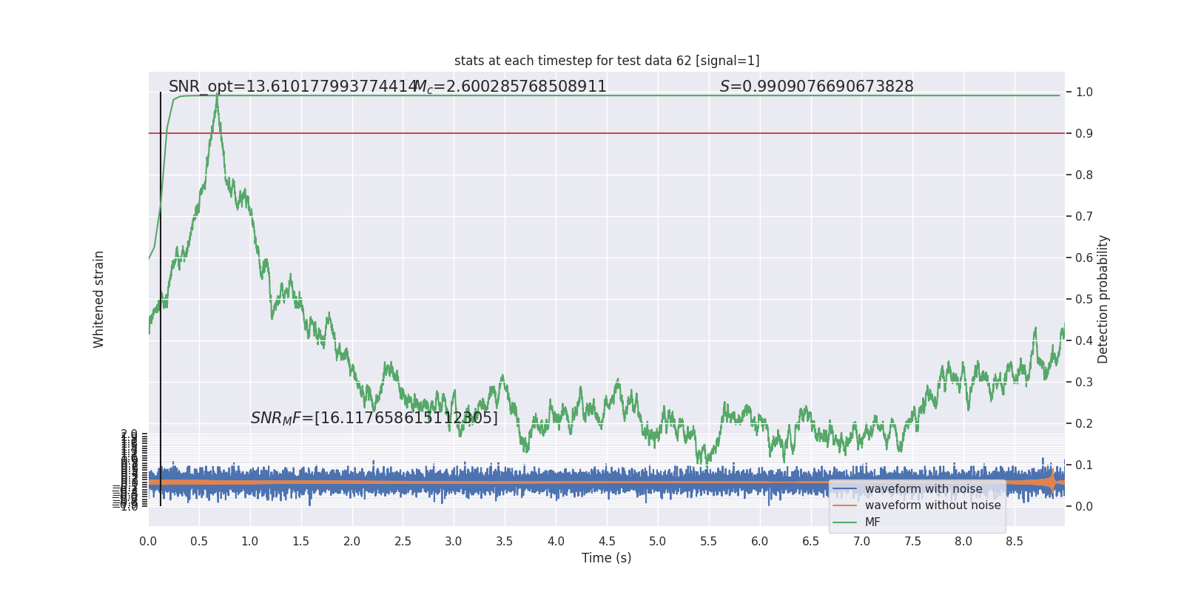
Task: Click right-axis tick label 0.8
Action: tap(1084, 175)
